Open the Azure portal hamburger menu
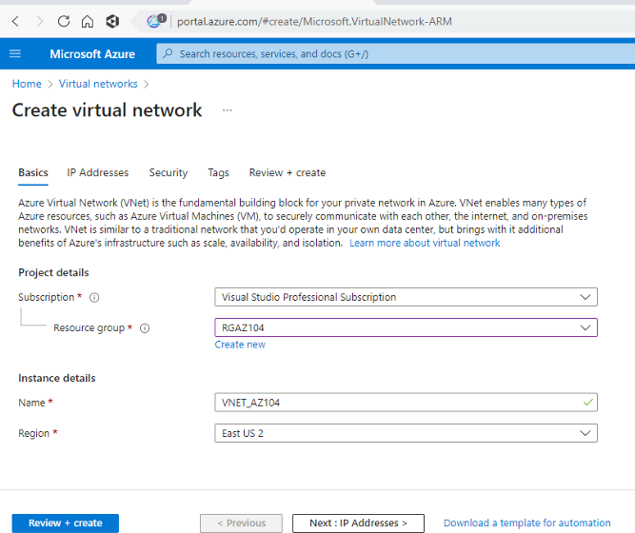Image resolution: width=635 pixels, height=533 pixels. (x=15, y=53)
